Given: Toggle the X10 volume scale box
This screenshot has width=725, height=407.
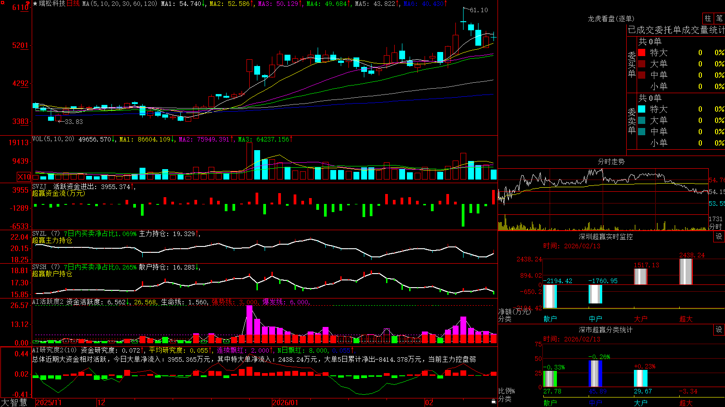Looking at the screenshot, I should click(24, 177).
